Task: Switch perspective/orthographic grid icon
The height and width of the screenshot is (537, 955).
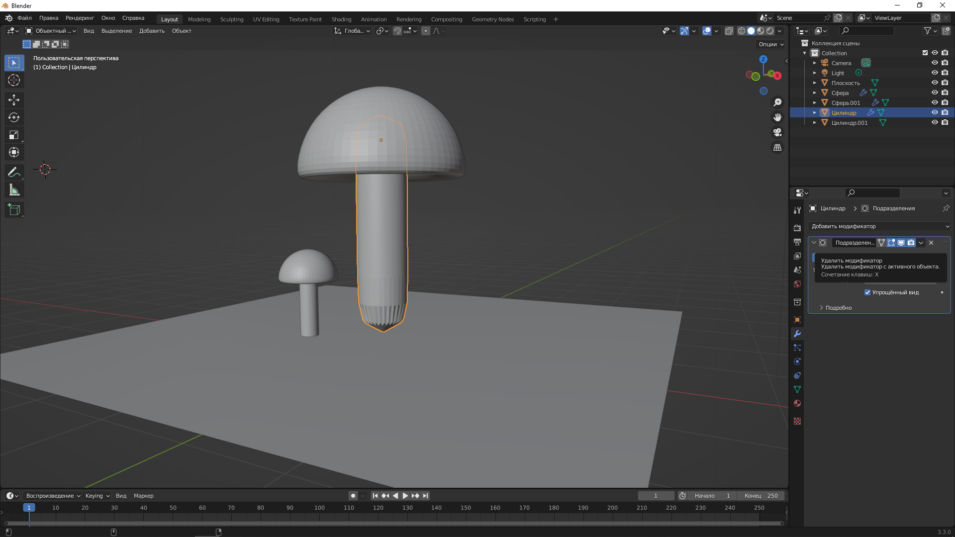Action: pyautogui.click(x=777, y=148)
